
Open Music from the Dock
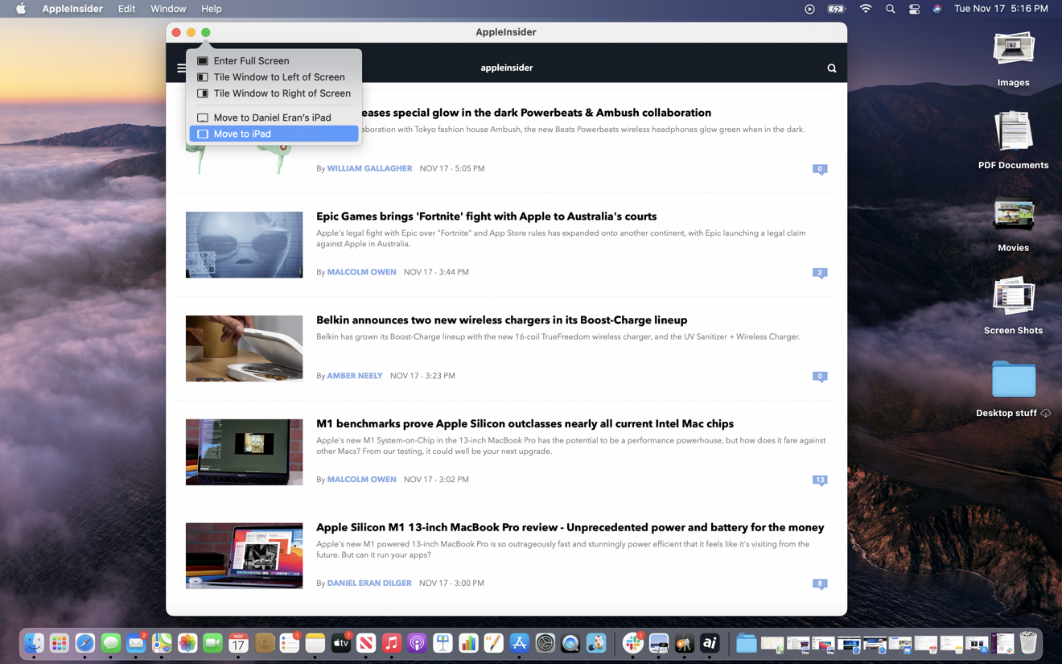click(x=392, y=643)
